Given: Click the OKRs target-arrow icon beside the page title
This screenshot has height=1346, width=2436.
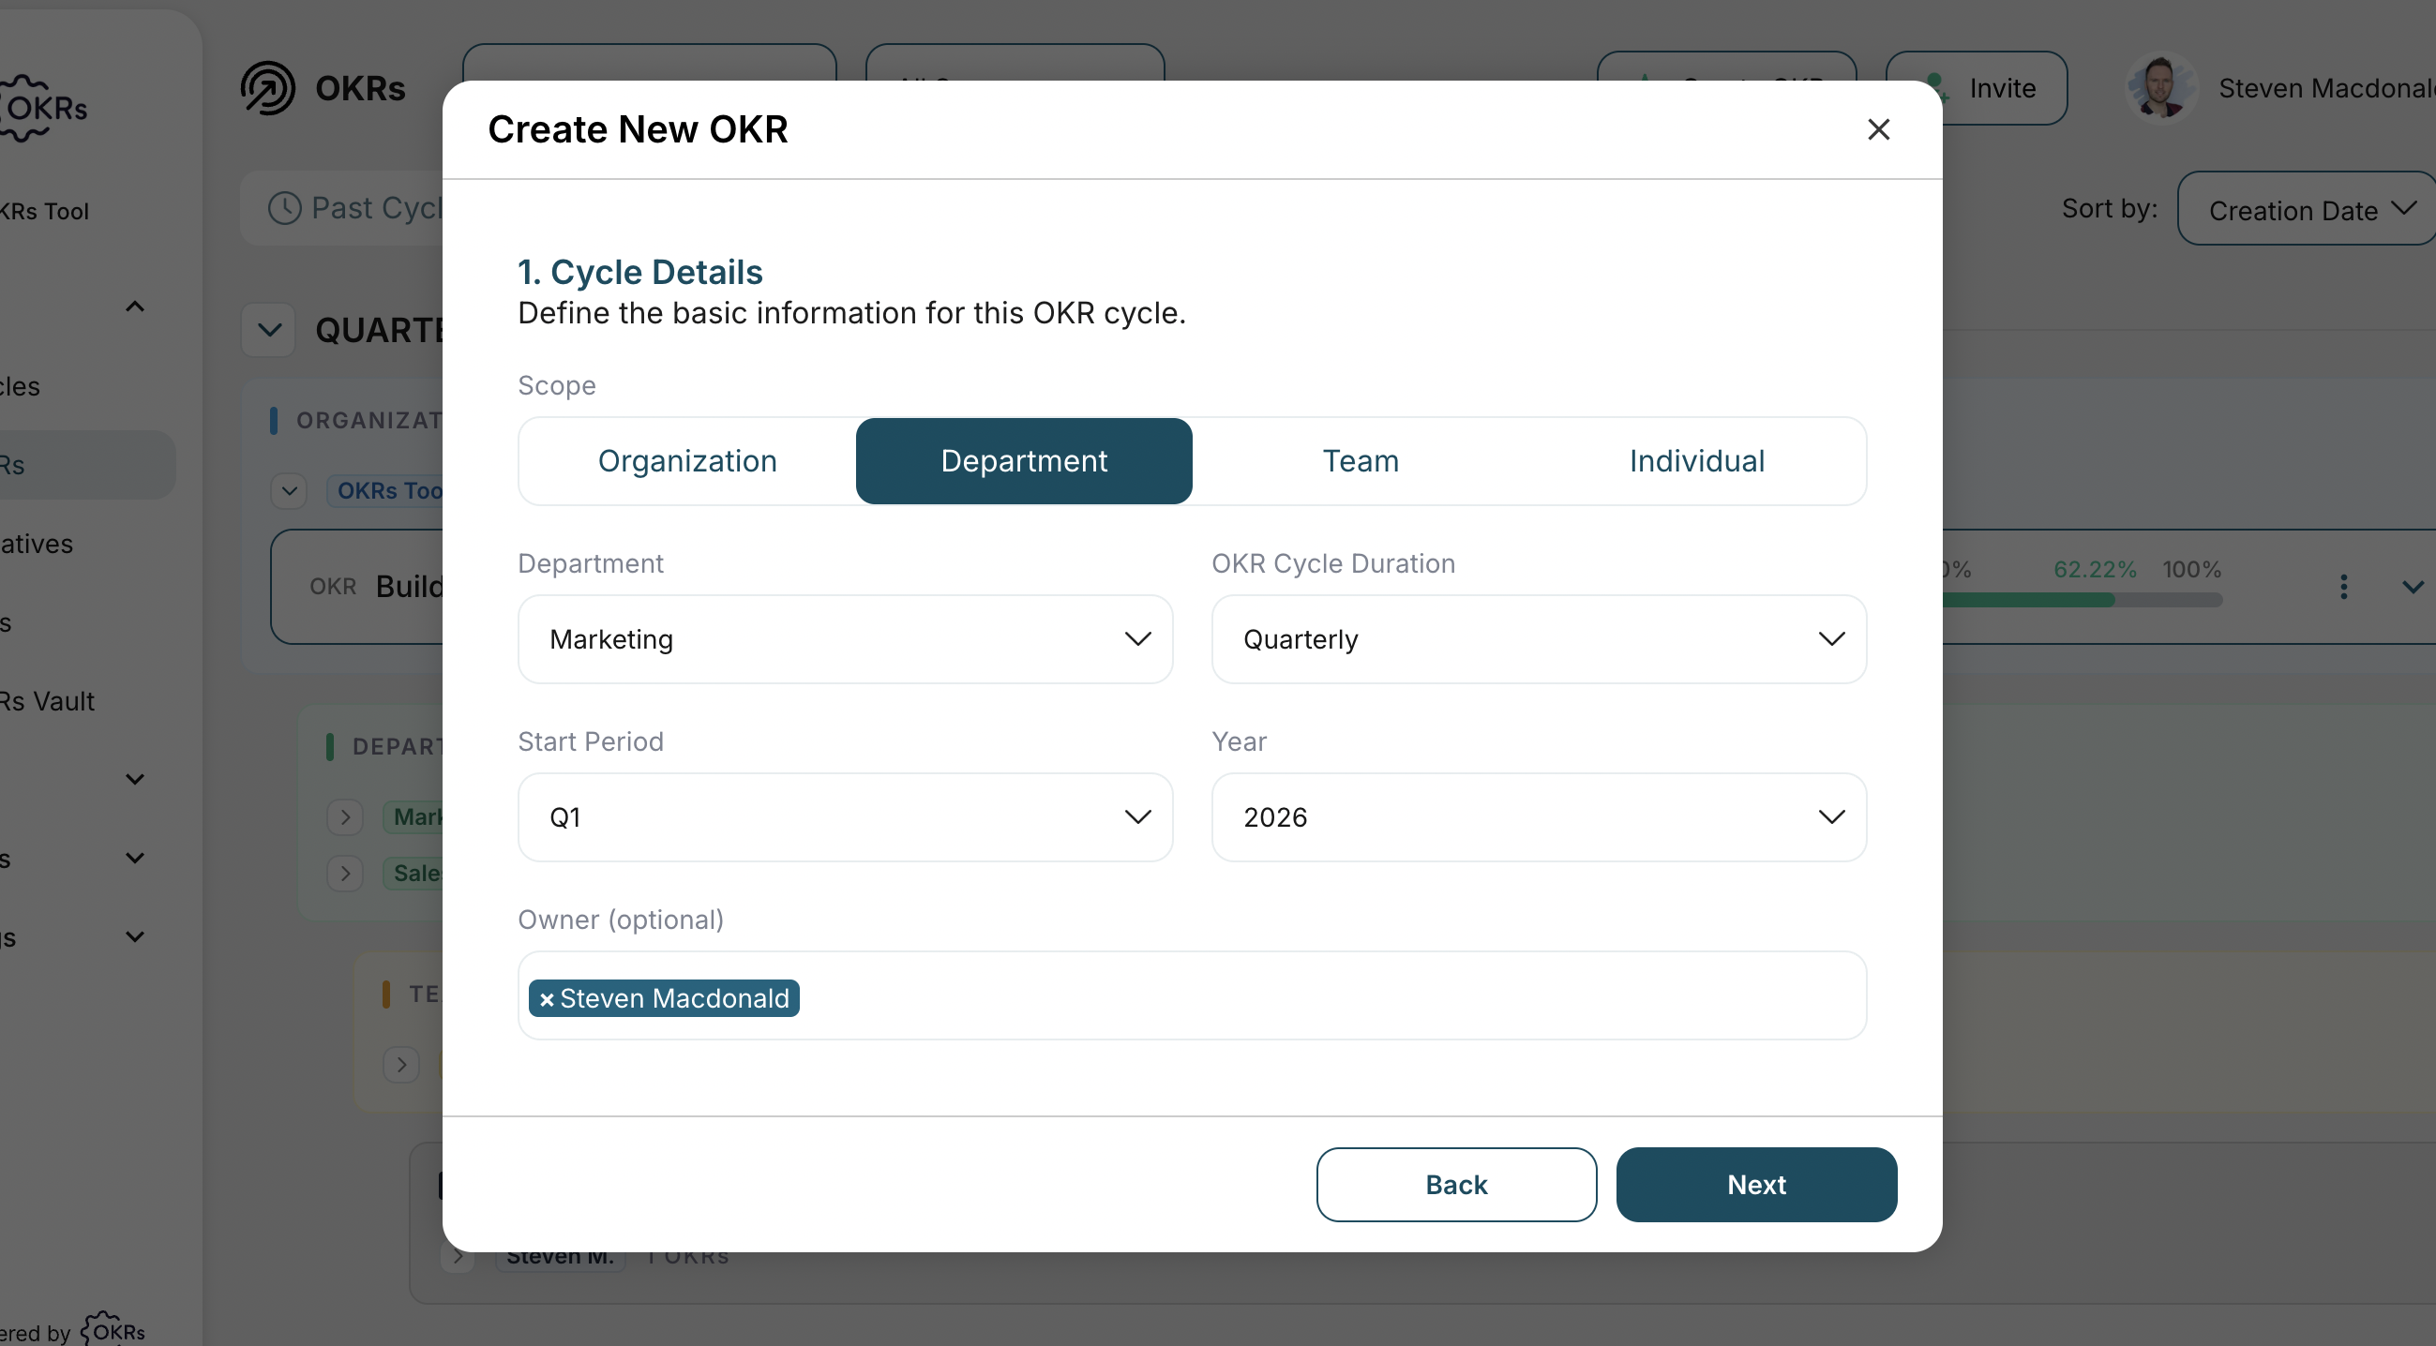Looking at the screenshot, I should [266, 88].
